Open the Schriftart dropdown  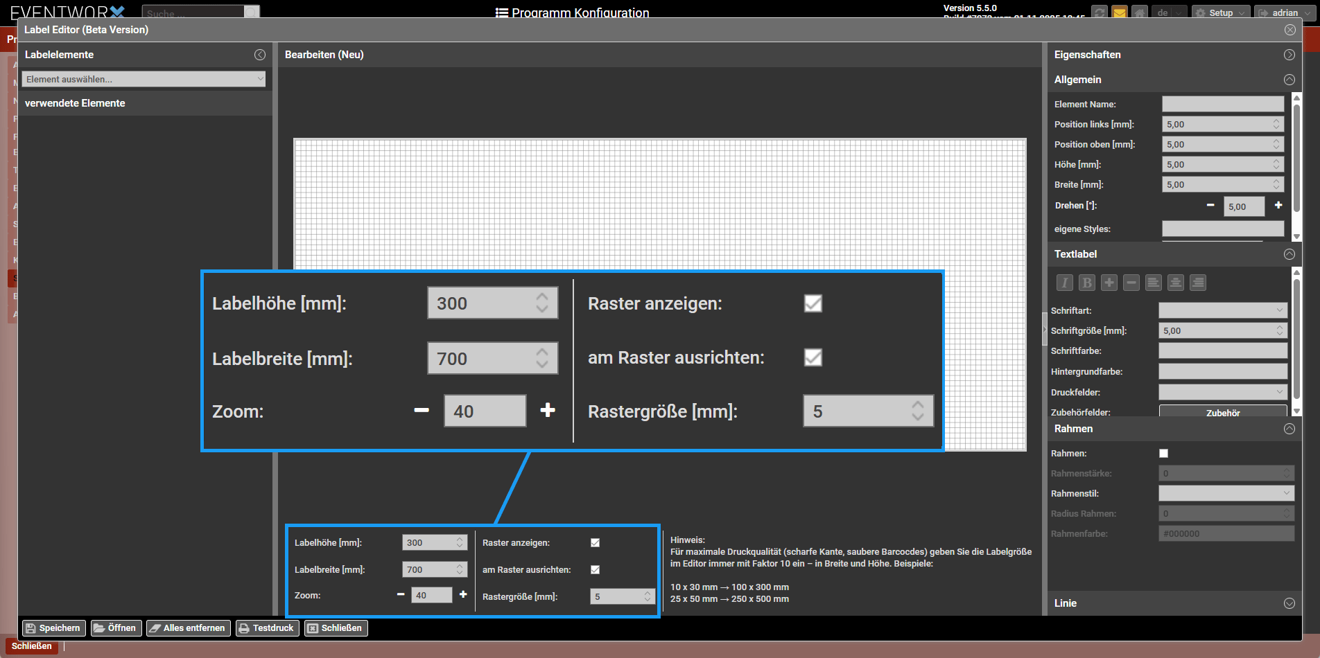[x=1222, y=311]
